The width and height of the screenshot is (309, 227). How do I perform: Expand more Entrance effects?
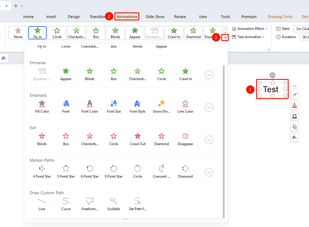[x=209, y=75]
